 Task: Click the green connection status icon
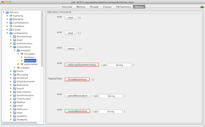tap(202, 7)
